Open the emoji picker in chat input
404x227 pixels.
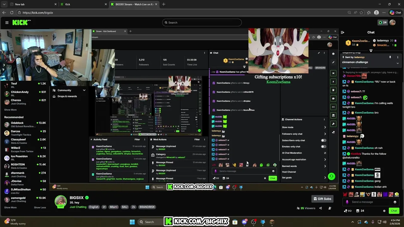point(395,202)
